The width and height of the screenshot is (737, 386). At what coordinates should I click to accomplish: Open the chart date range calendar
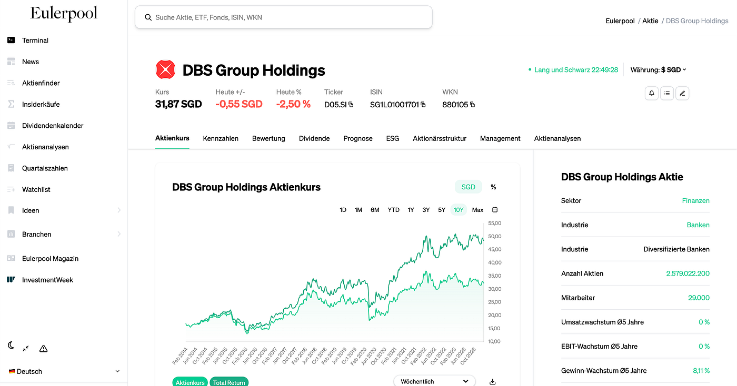(x=495, y=210)
